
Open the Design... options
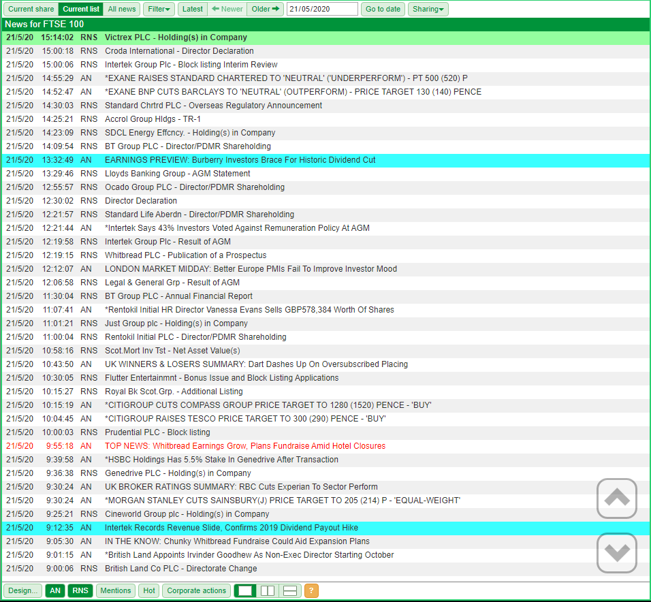(x=22, y=590)
